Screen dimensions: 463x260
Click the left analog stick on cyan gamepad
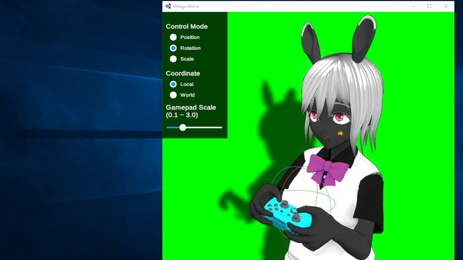click(284, 203)
